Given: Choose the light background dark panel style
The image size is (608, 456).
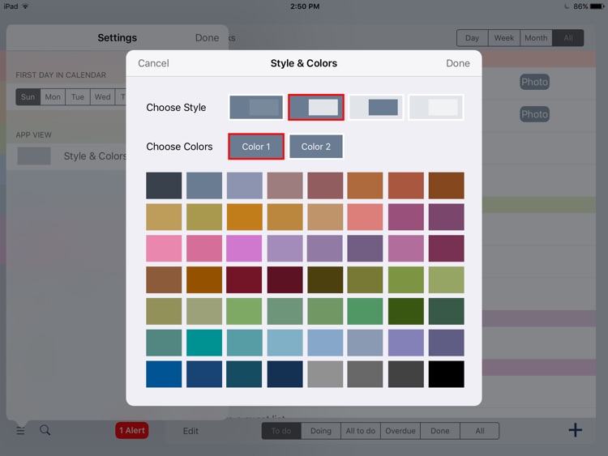Looking at the screenshot, I should (376, 107).
